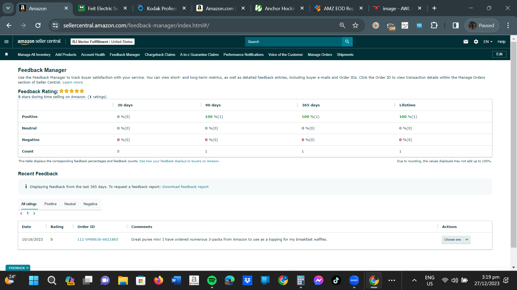This screenshot has width=517, height=290.
Task: Click the zoom magnifier icon in address bar
Action: tap(342, 25)
